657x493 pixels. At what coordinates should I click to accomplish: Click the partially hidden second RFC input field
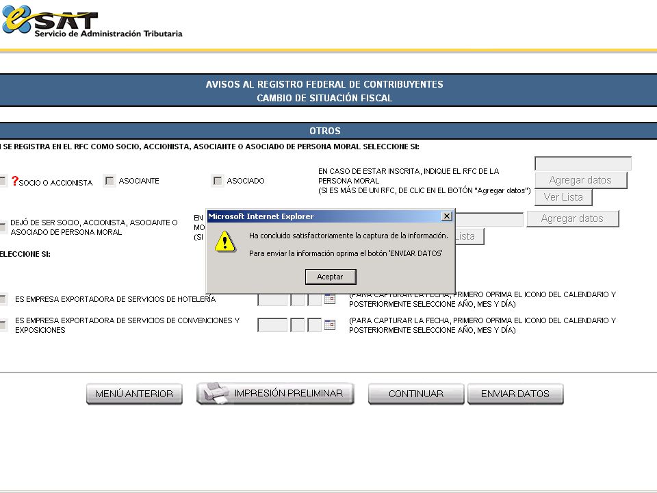click(489, 219)
